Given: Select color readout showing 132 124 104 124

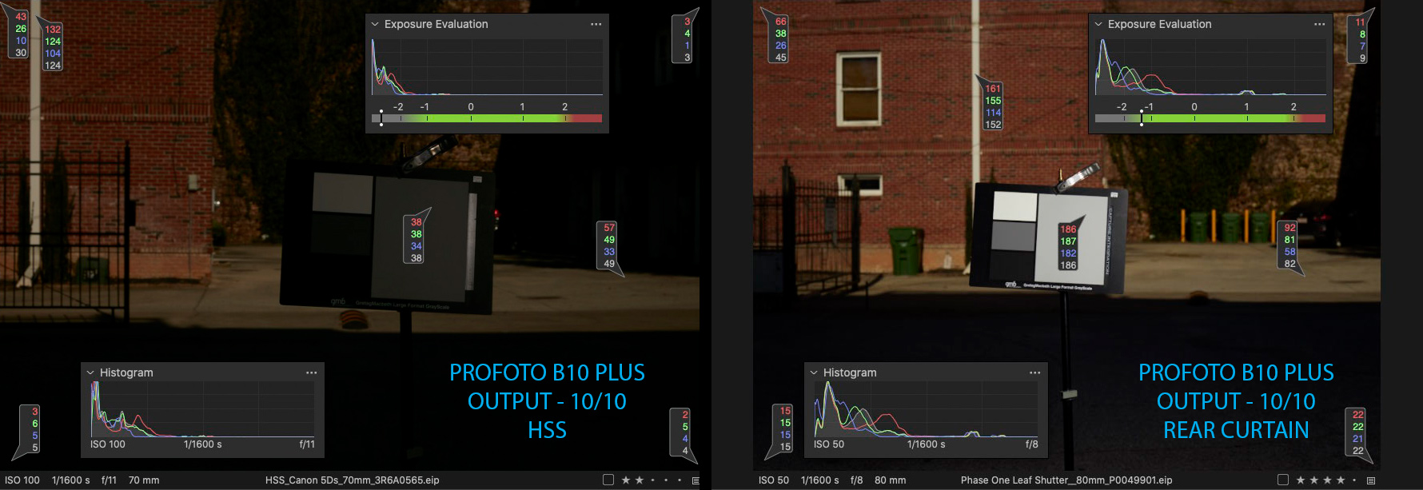Looking at the screenshot, I should pyautogui.click(x=53, y=47).
